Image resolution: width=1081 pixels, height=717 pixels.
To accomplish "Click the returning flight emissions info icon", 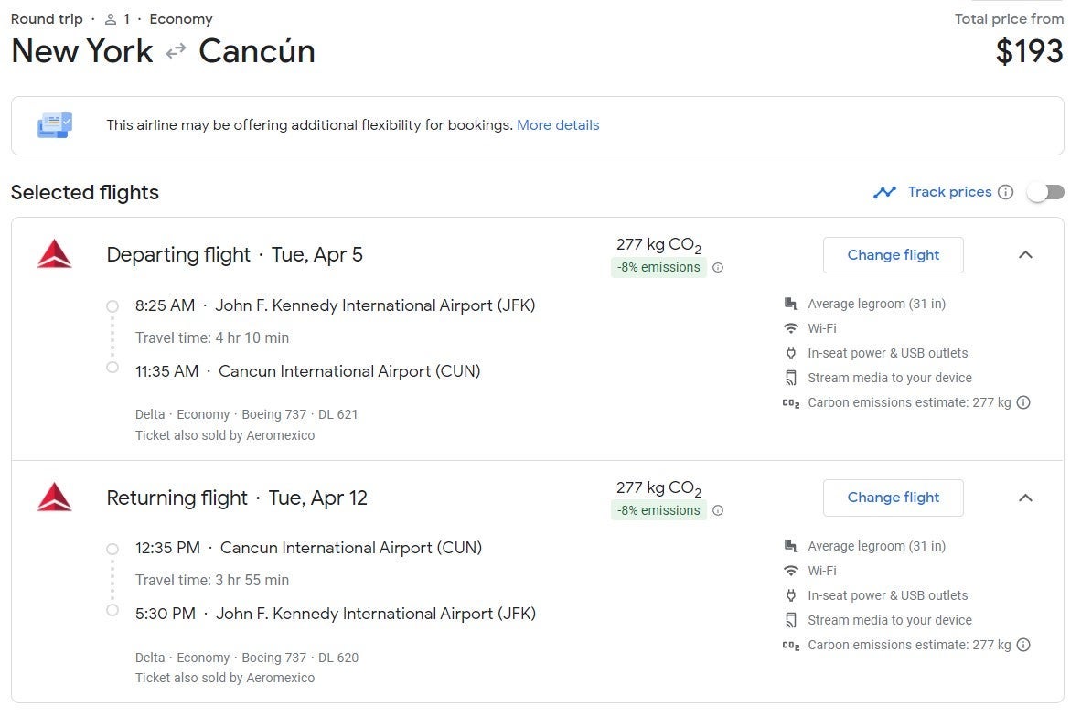I will pos(718,511).
